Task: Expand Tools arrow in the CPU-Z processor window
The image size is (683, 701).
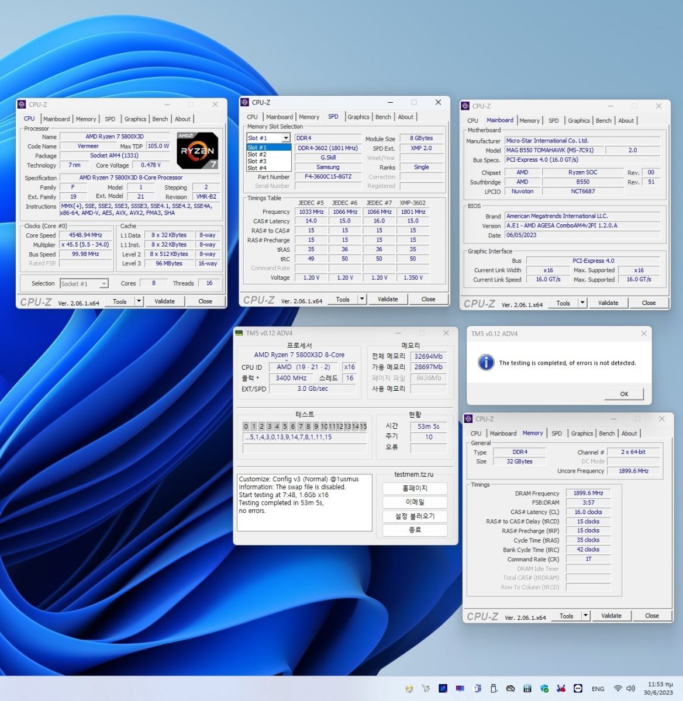Action: (139, 301)
